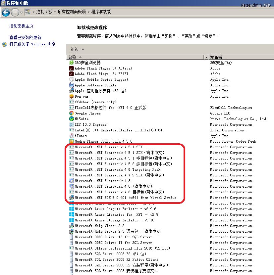
Task: Click publisher Google LLC cell
Action: point(220,113)
